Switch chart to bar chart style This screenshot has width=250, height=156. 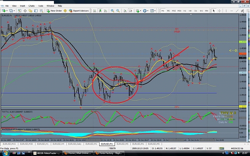95,11
